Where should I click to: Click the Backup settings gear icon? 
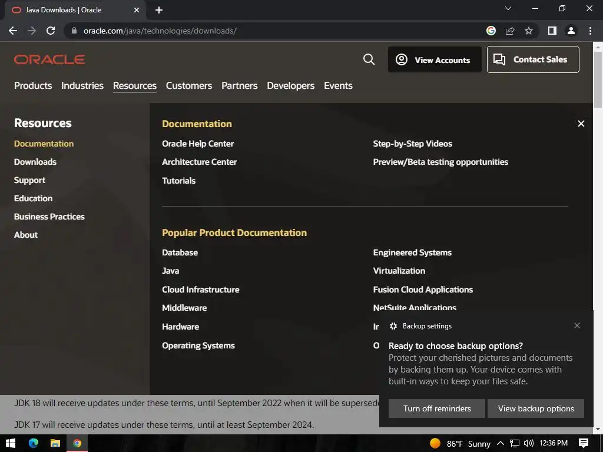tap(393, 326)
